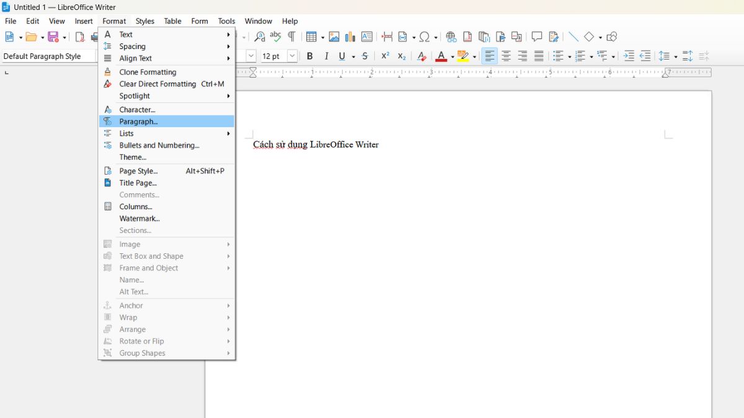Open the font color dropdown arrow
Viewport: 744px width, 418px height.
click(x=453, y=57)
